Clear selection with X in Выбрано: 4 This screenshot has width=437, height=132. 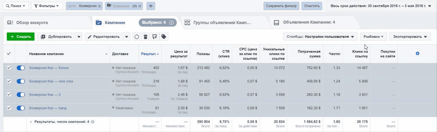171,23
